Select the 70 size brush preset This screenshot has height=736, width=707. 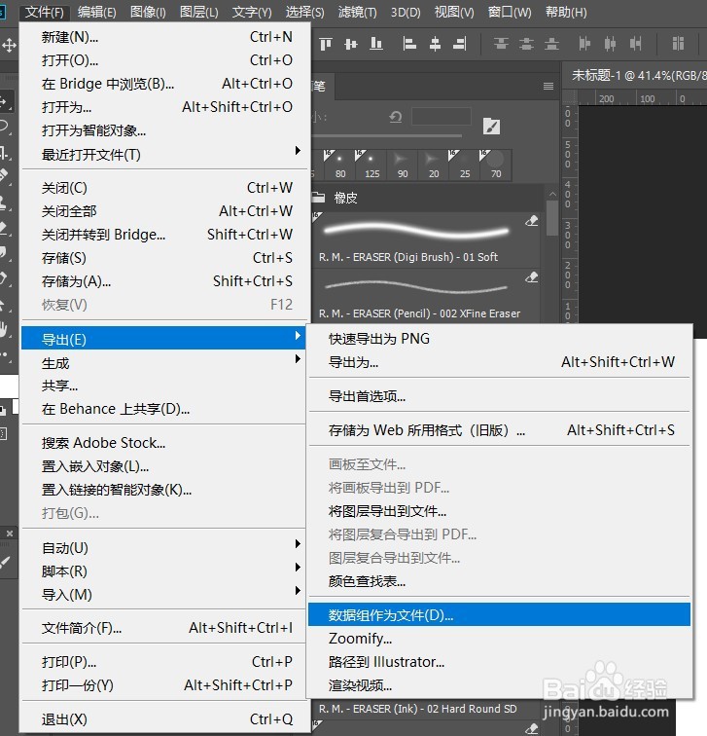click(496, 165)
